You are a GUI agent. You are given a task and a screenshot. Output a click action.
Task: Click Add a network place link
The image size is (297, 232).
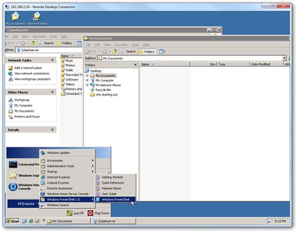pyautogui.click(x=28, y=68)
